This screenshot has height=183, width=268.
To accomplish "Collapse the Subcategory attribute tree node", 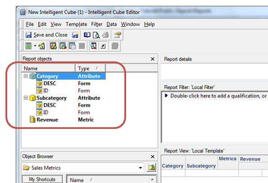I will (x=26, y=98).
